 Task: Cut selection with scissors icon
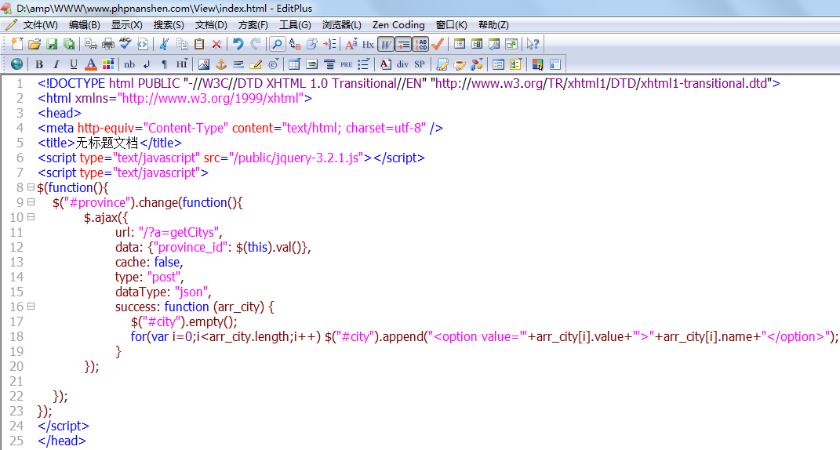165,44
